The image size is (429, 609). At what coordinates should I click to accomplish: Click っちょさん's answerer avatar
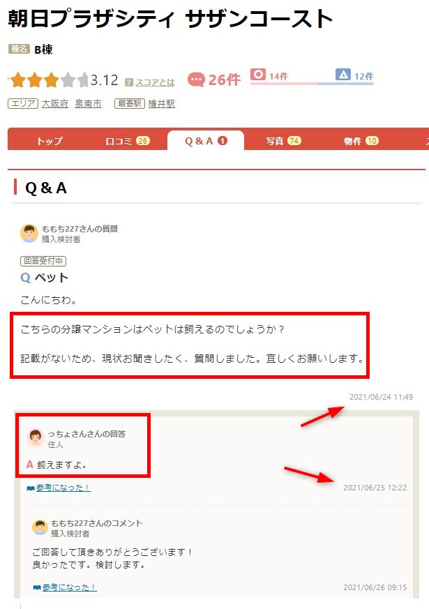[x=36, y=438]
